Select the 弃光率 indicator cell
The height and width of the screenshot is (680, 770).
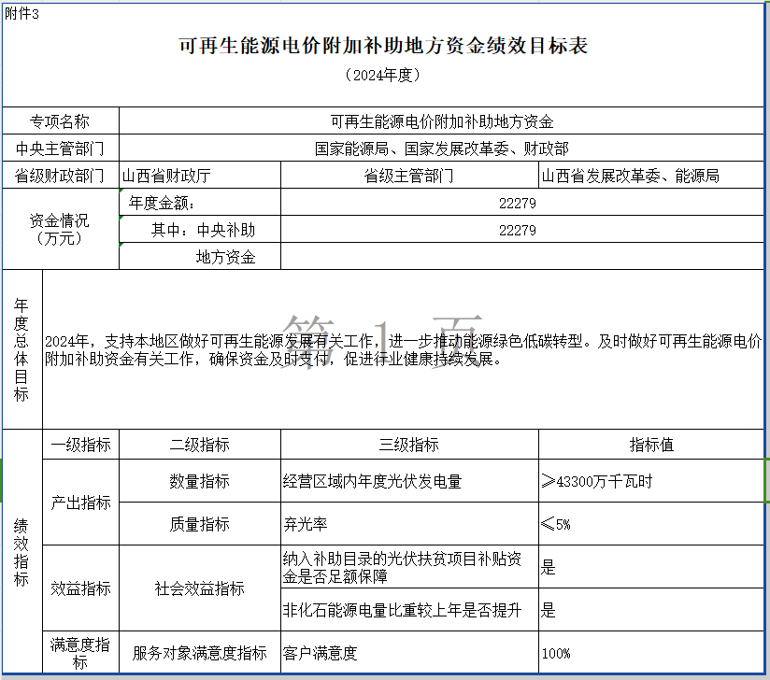[x=409, y=524]
